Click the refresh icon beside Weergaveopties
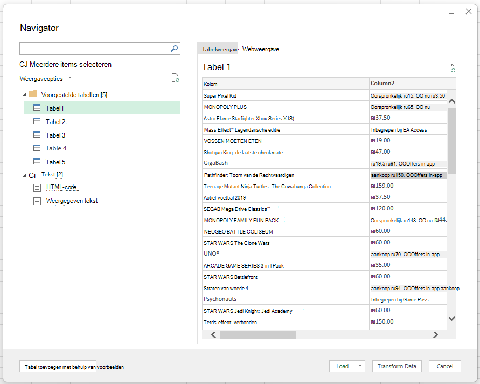This screenshot has height=384, width=480. click(x=176, y=78)
